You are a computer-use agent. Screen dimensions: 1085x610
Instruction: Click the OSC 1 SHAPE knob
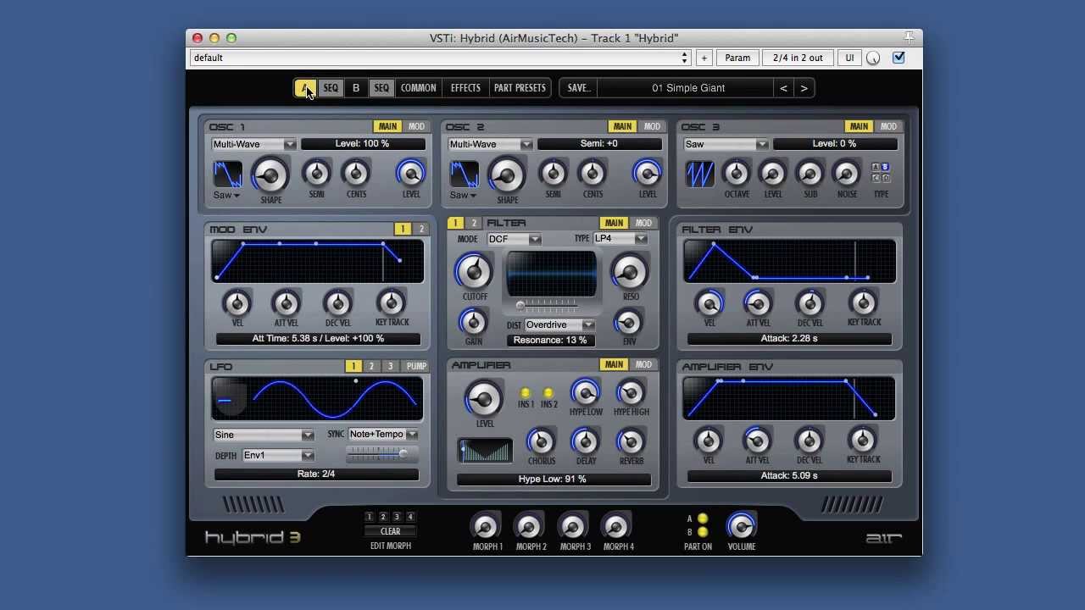(270, 175)
